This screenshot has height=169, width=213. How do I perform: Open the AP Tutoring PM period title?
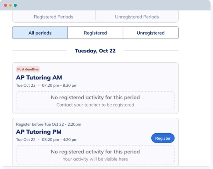(x=39, y=132)
